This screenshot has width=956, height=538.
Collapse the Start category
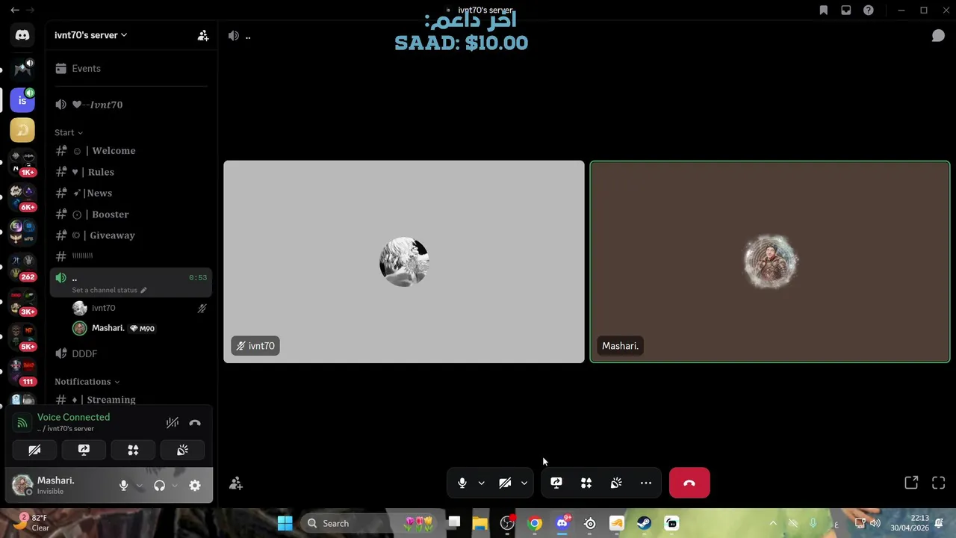[x=69, y=132]
